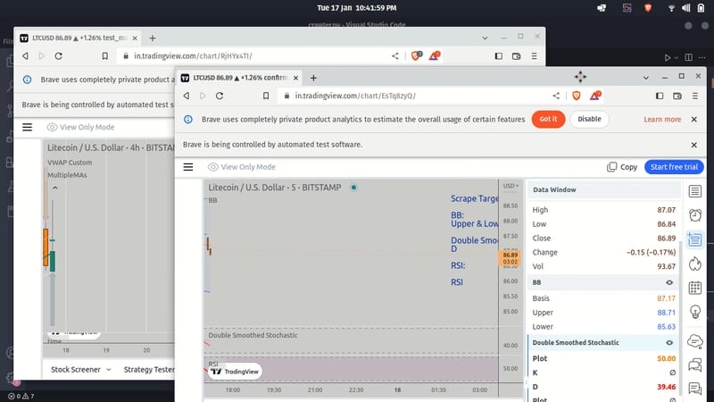This screenshot has width=714, height=402.
Task: Collapse the indicator legend arrow in back chart
Action: [55, 188]
